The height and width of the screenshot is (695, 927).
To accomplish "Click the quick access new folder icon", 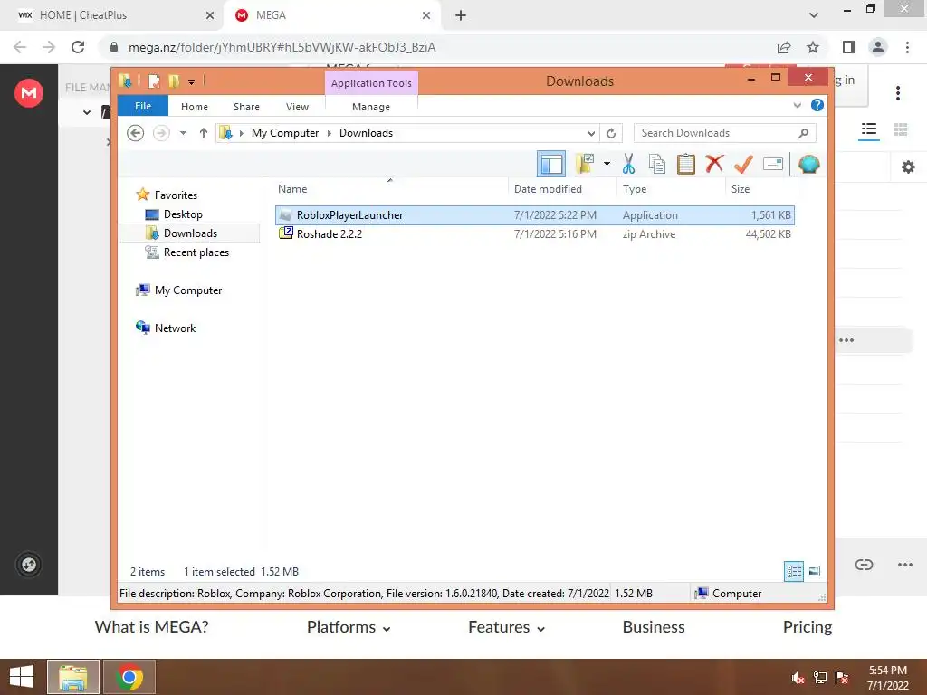I will pyautogui.click(x=174, y=81).
